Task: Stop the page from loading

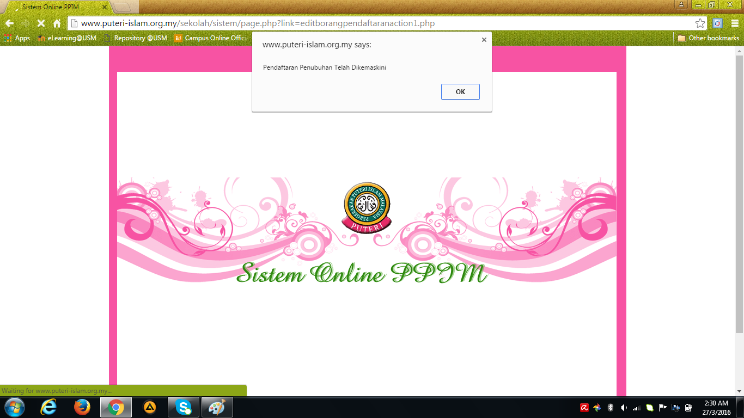Action: click(41, 23)
